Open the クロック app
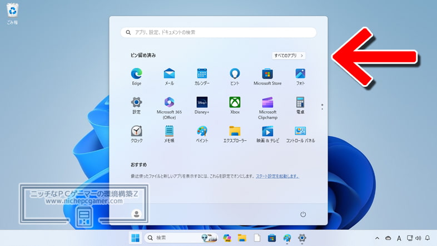This screenshot has width=437, height=246. pyautogui.click(x=137, y=134)
